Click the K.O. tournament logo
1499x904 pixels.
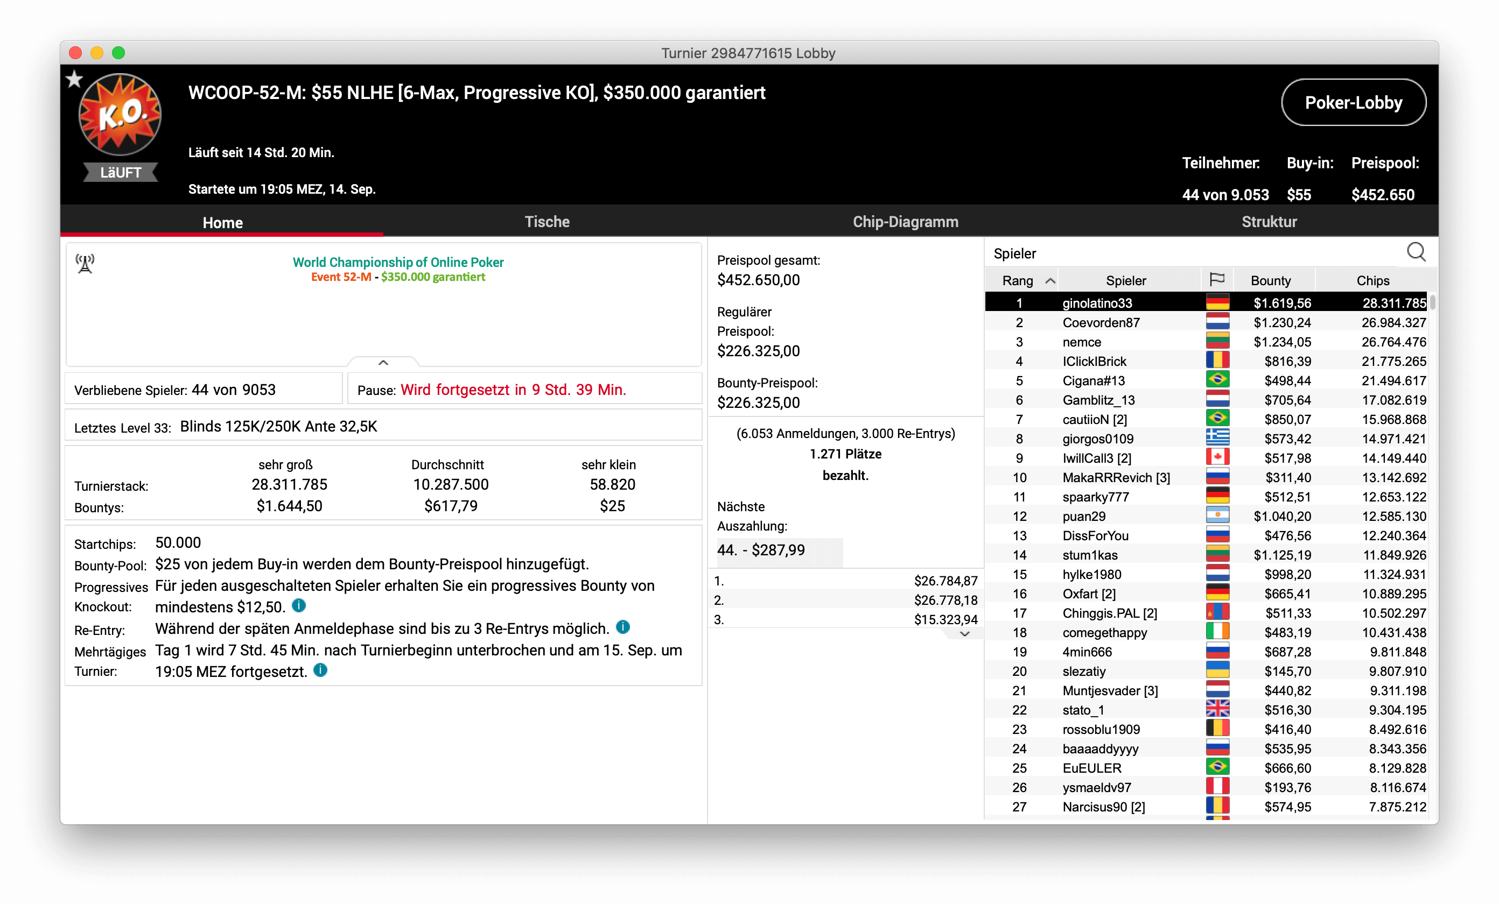pyautogui.click(x=120, y=114)
